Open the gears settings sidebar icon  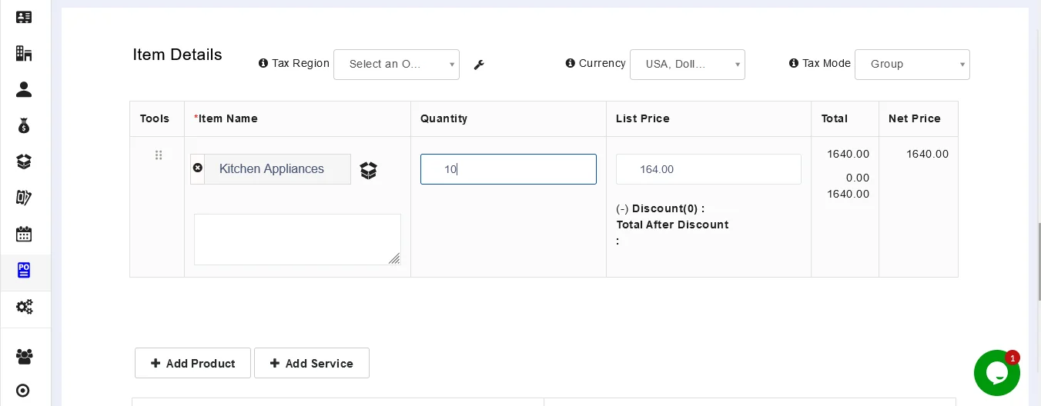[24, 307]
